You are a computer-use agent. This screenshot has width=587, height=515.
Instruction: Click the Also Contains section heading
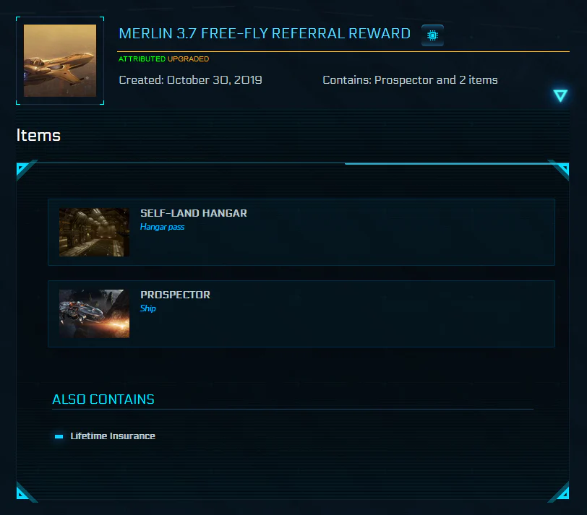(x=103, y=399)
